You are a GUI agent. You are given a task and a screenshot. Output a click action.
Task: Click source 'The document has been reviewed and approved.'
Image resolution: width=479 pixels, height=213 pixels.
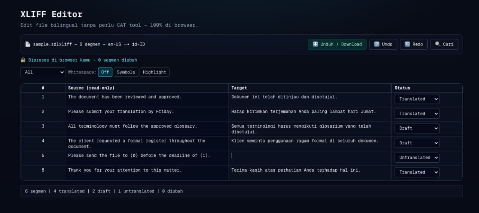(x=125, y=97)
